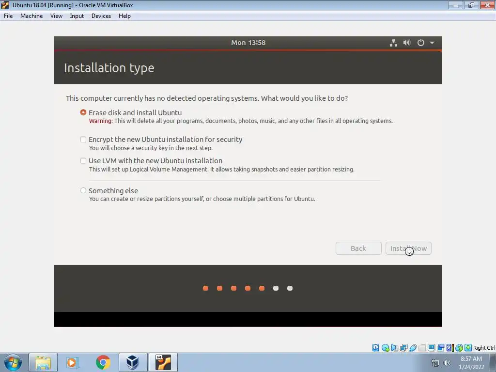Click the Right Ctrl host key label
Image resolution: width=496 pixels, height=372 pixels.
point(484,348)
